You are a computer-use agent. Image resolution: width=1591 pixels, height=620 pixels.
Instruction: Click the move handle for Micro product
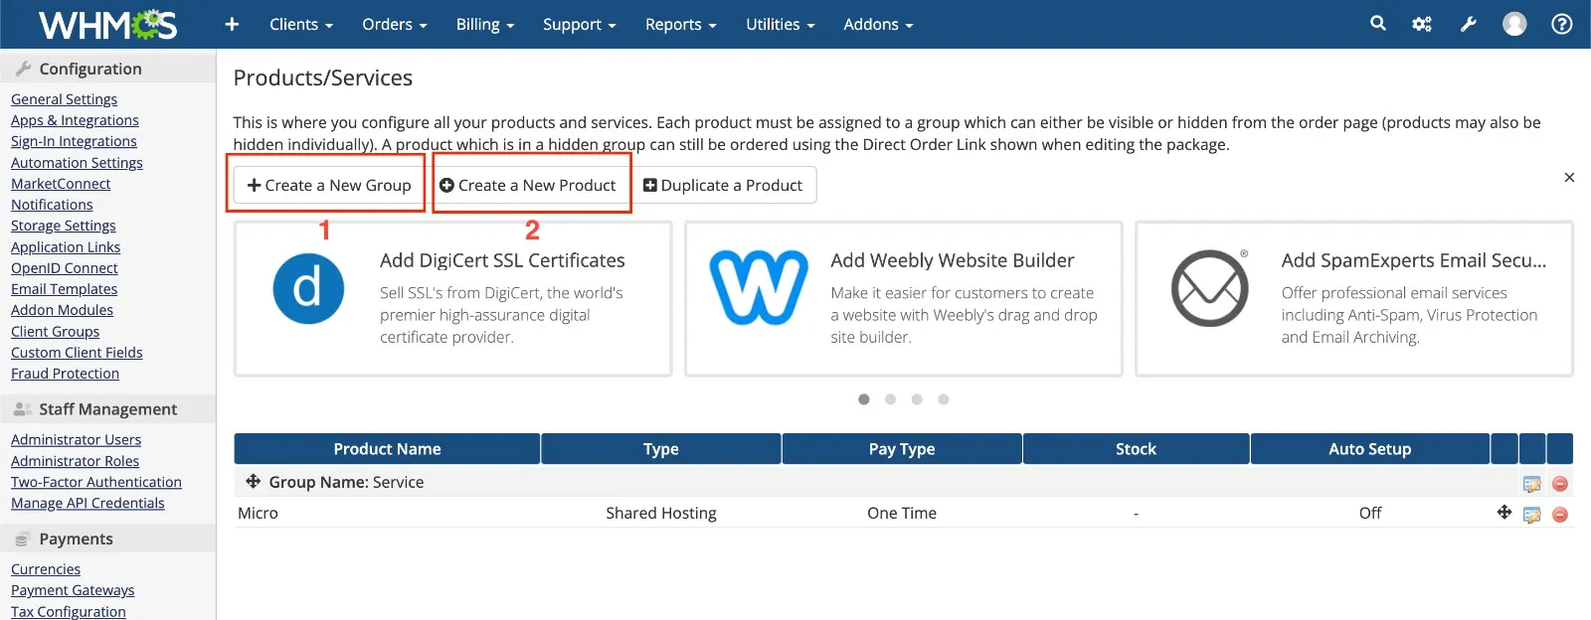1504,512
